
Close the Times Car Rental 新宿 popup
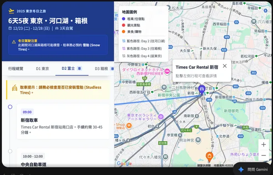[225, 66]
